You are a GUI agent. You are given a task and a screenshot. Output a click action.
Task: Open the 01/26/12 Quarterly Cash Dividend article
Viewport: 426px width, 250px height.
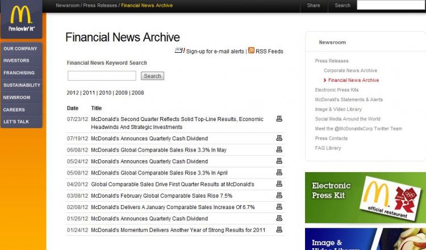point(149,219)
